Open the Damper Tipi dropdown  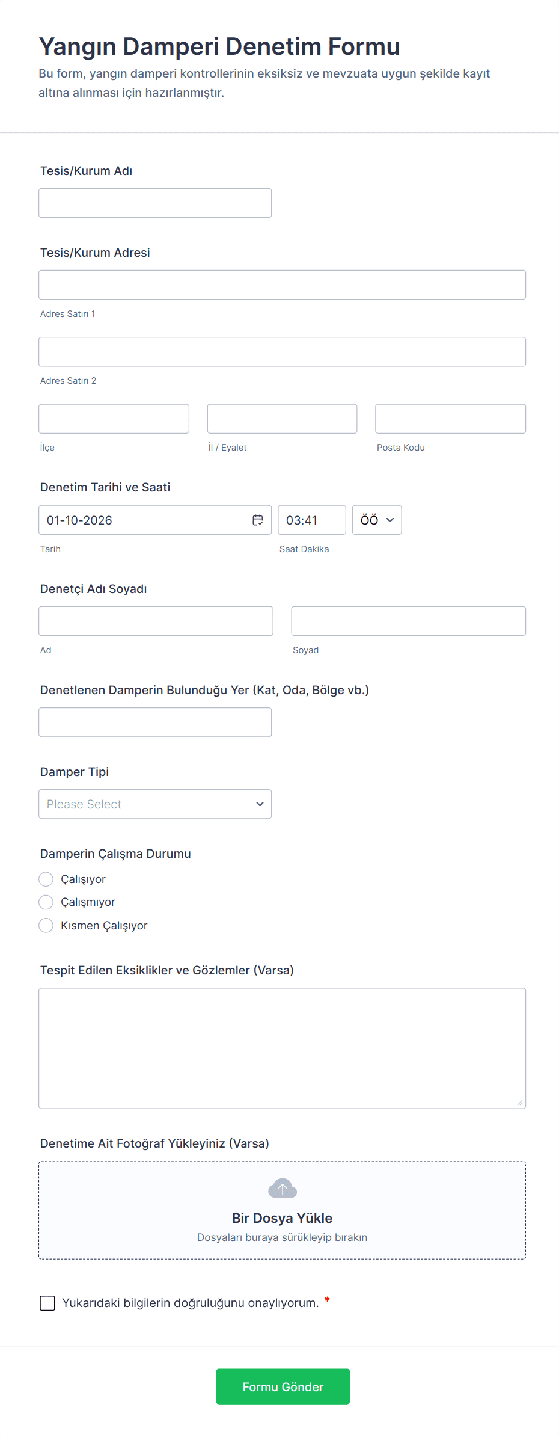[154, 804]
